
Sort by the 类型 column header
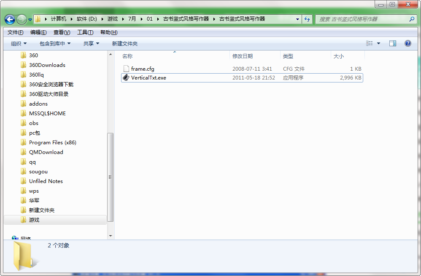[288, 56]
